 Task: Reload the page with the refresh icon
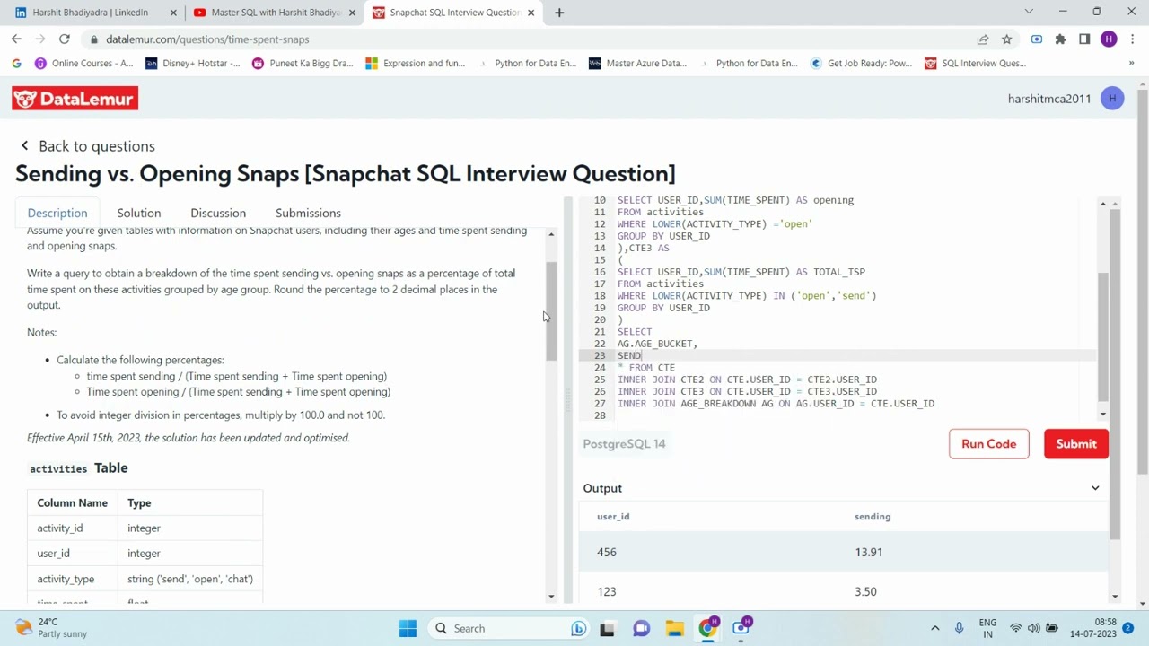(65, 39)
